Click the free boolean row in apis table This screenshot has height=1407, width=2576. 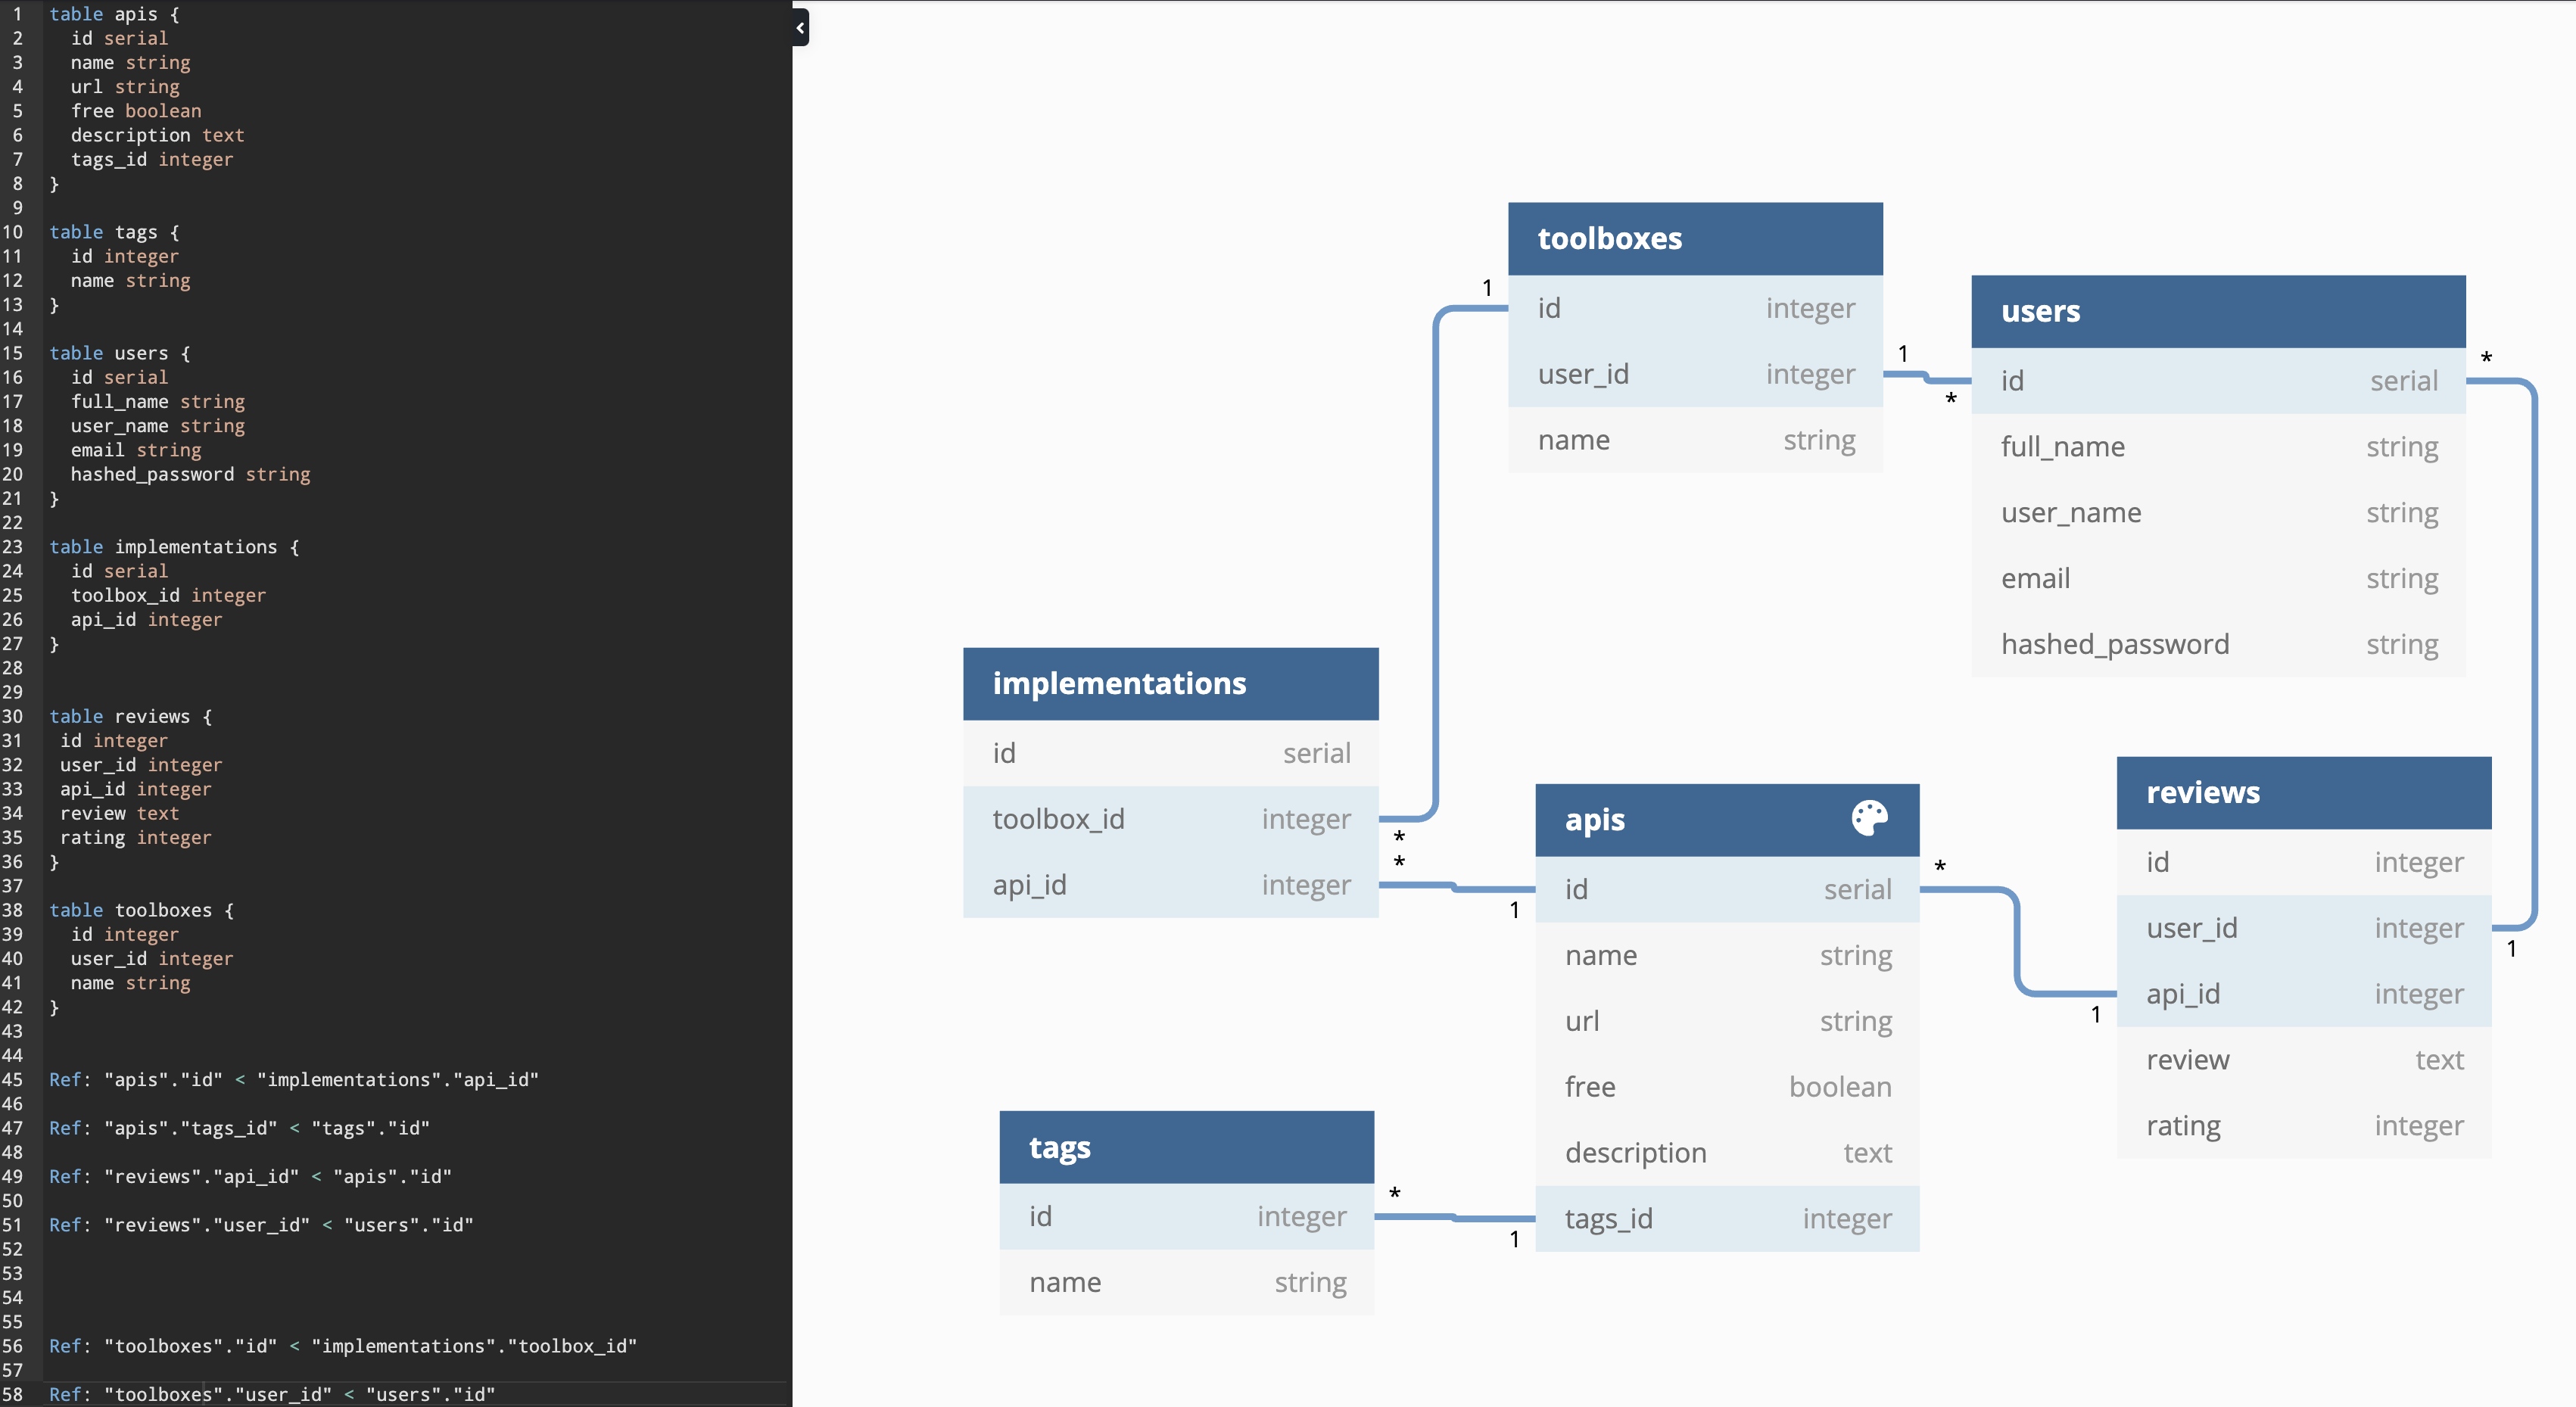(1726, 1087)
